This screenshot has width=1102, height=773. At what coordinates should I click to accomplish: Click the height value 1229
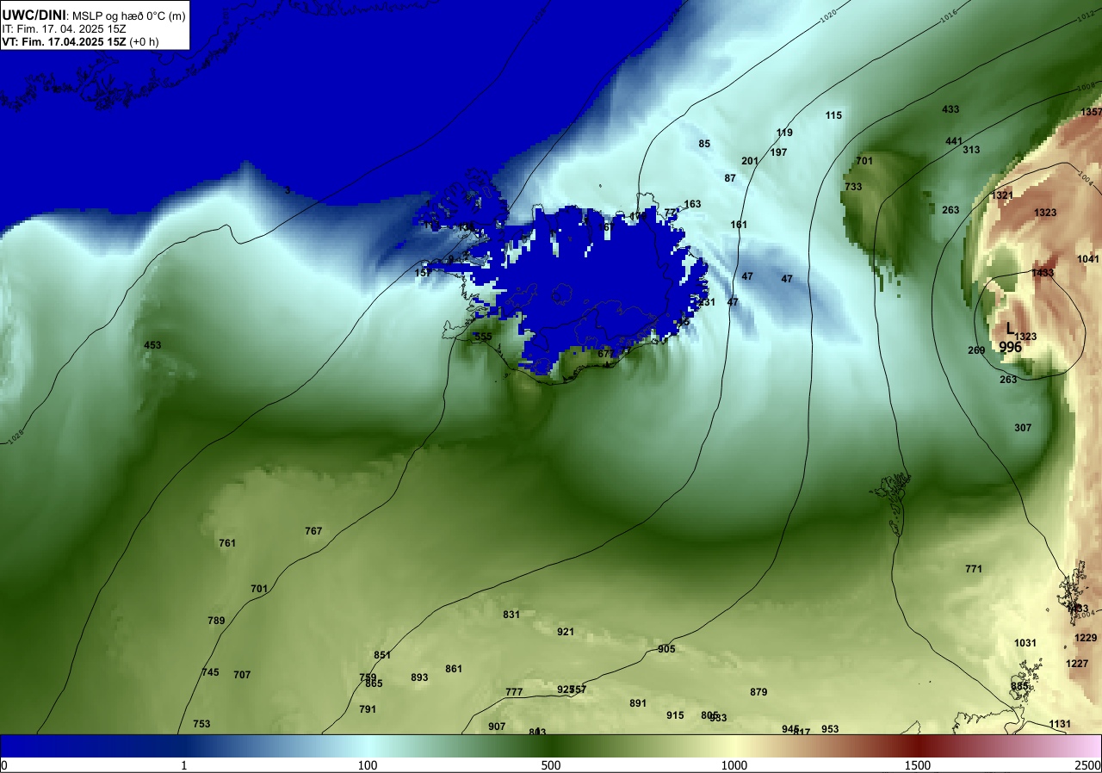point(1086,638)
